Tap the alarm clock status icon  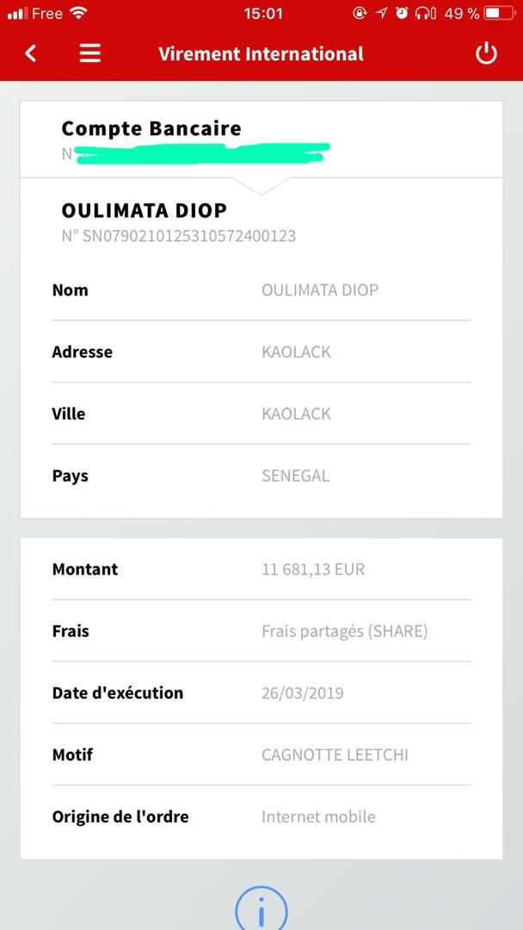click(x=402, y=13)
